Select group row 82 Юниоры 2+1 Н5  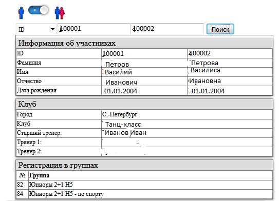[x=144, y=185]
